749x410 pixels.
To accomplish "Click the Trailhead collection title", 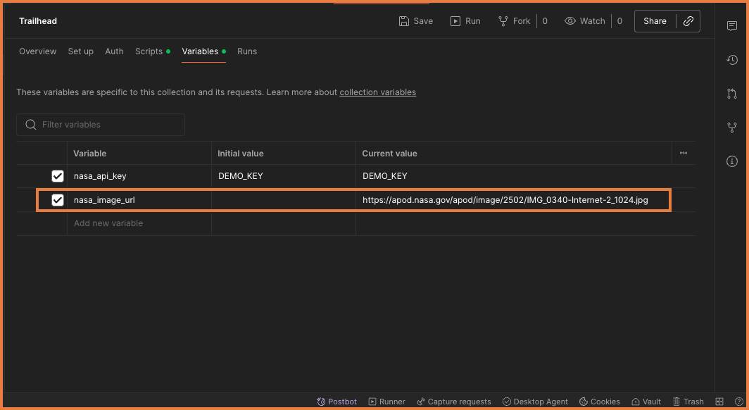I will pos(38,21).
